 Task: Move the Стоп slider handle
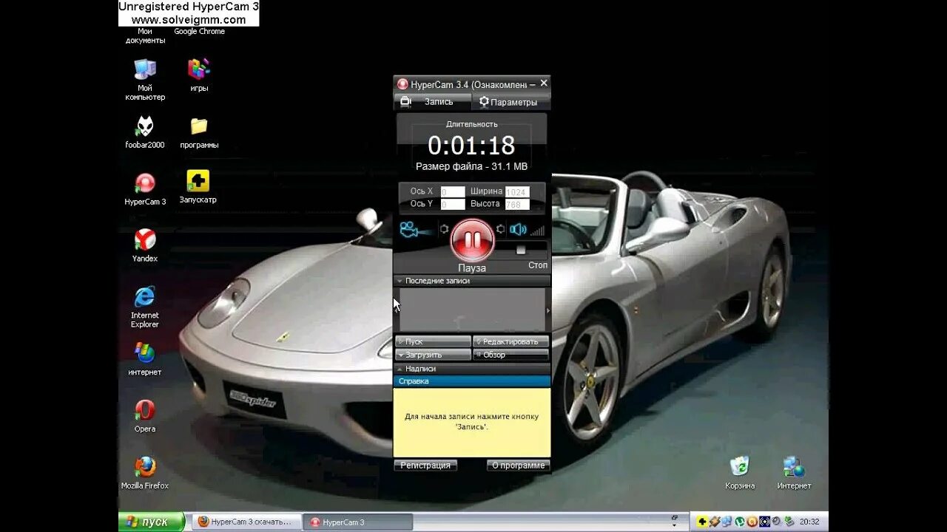pos(521,250)
